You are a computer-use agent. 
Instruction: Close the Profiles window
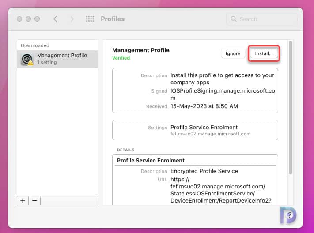pos(19,19)
